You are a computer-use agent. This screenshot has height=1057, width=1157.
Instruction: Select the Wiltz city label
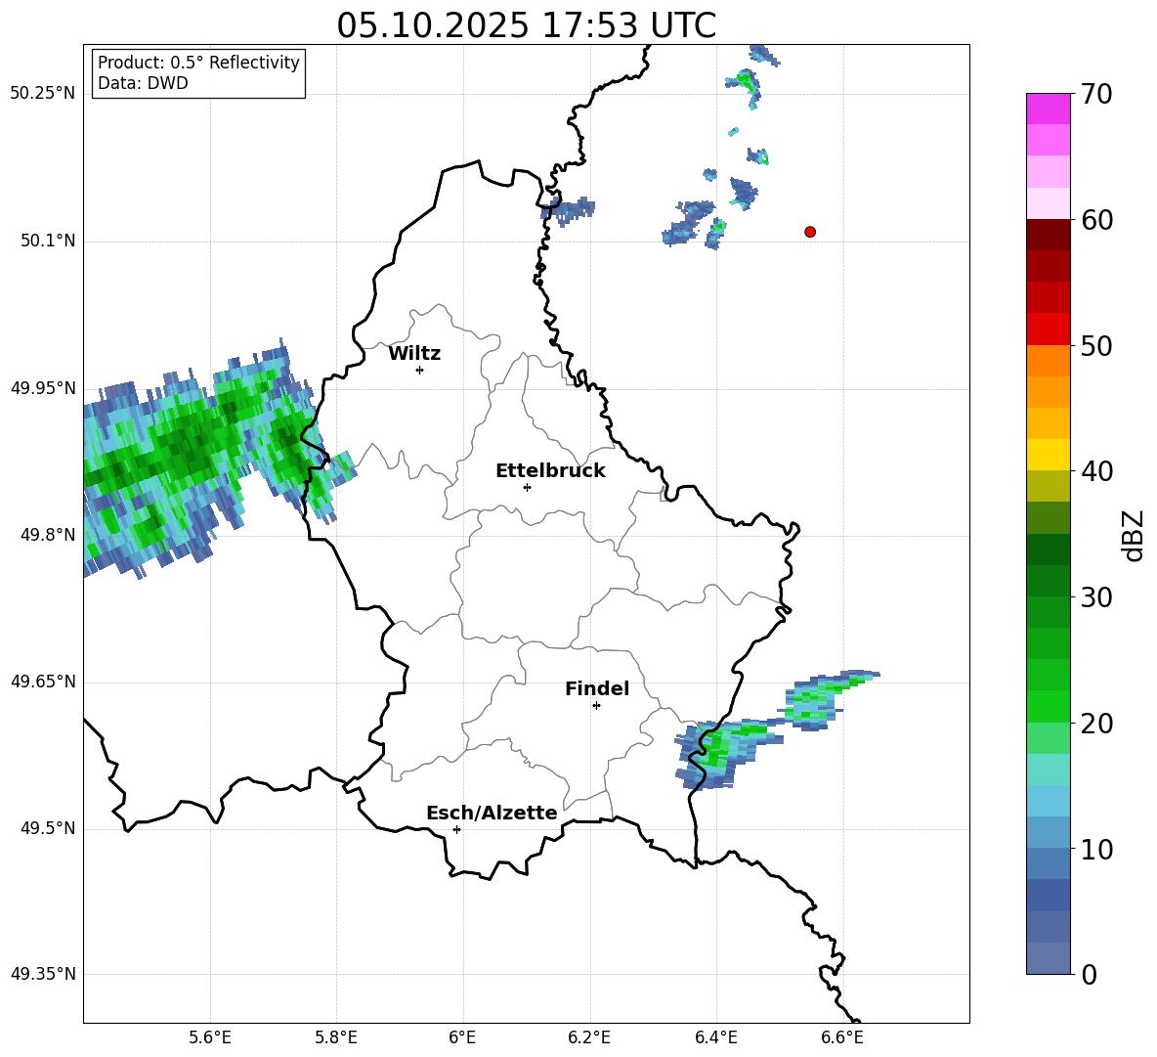(414, 354)
